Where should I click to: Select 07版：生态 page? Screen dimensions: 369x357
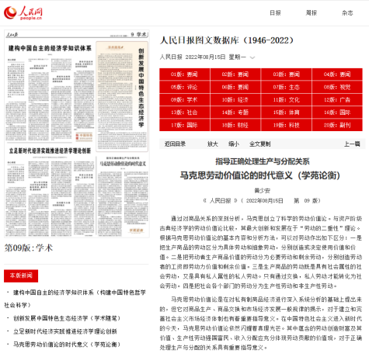(287, 87)
